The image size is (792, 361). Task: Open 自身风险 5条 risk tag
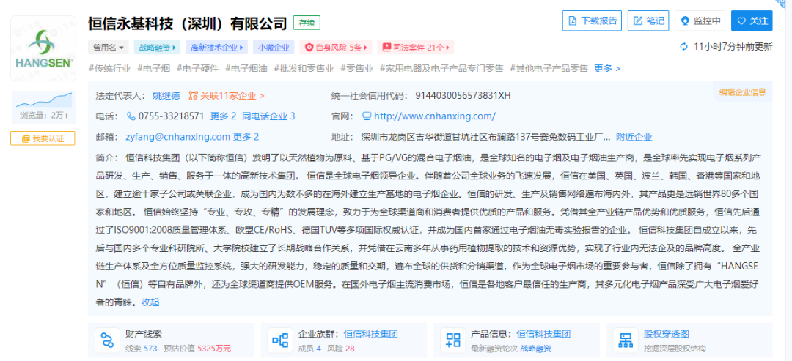click(335, 48)
